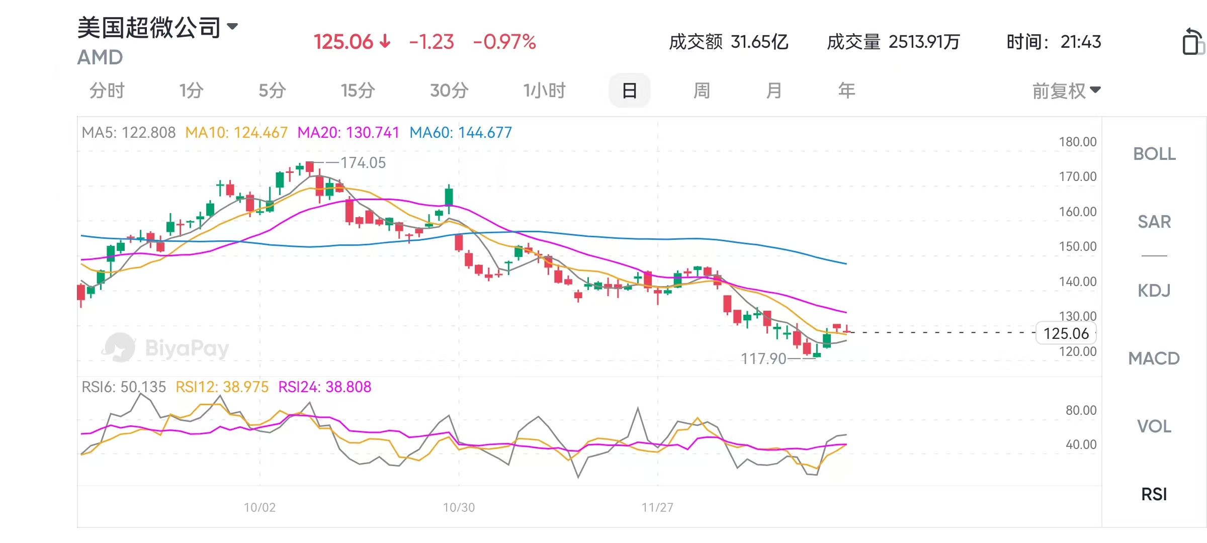Open the 月 monthly chart
Image resolution: width=1207 pixels, height=543 pixels.
pos(774,91)
